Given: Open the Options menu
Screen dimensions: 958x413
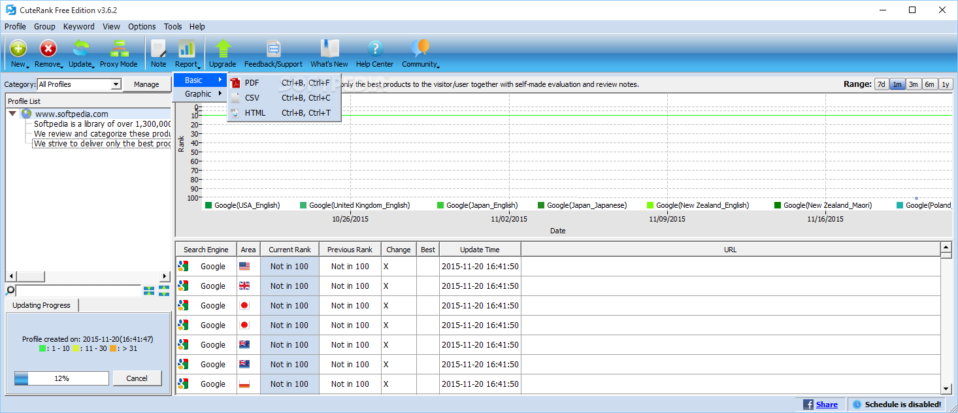Looking at the screenshot, I should (x=142, y=27).
